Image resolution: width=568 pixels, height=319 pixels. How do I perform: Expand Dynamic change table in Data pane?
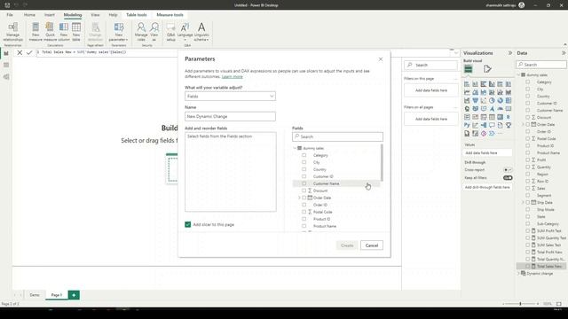pos(518,274)
